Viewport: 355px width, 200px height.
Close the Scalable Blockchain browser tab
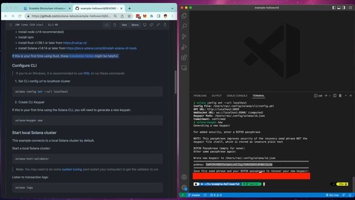coord(69,8)
